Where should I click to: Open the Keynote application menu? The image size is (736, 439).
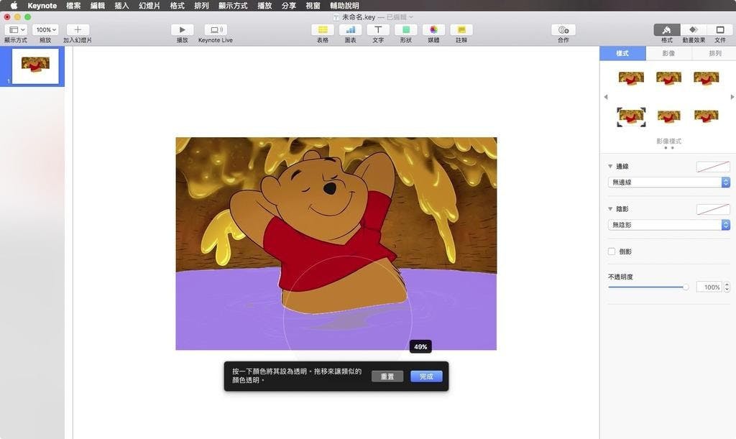click(x=42, y=6)
